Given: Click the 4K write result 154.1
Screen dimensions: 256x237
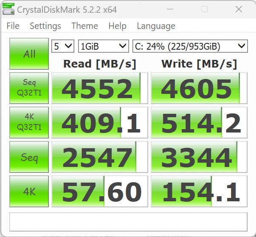Looking at the screenshot, I should [x=199, y=192].
